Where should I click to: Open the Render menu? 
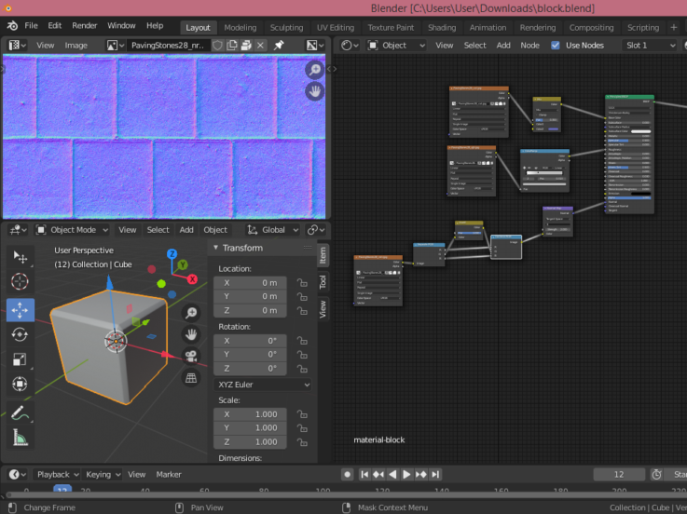(x=85, y=26)
